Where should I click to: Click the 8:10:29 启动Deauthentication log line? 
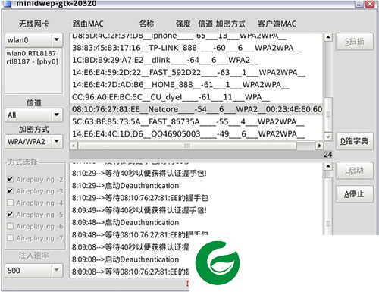(125, 186)
